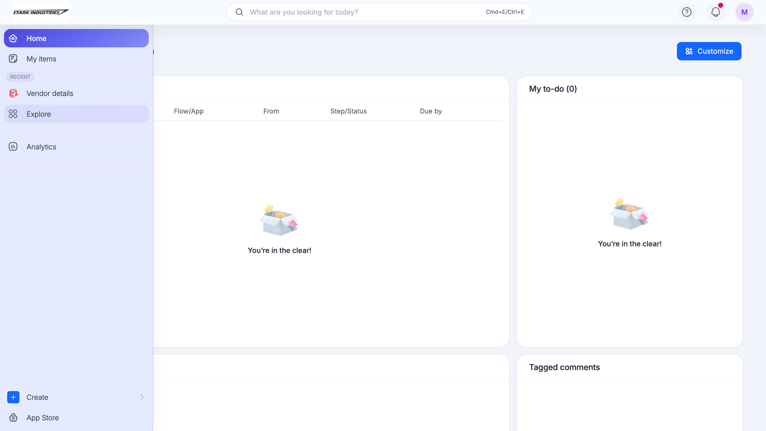Image resolution: width=766 pixels, height=431 pixels.
Task: Click the Flow/App column header
Action: [189, 111]
